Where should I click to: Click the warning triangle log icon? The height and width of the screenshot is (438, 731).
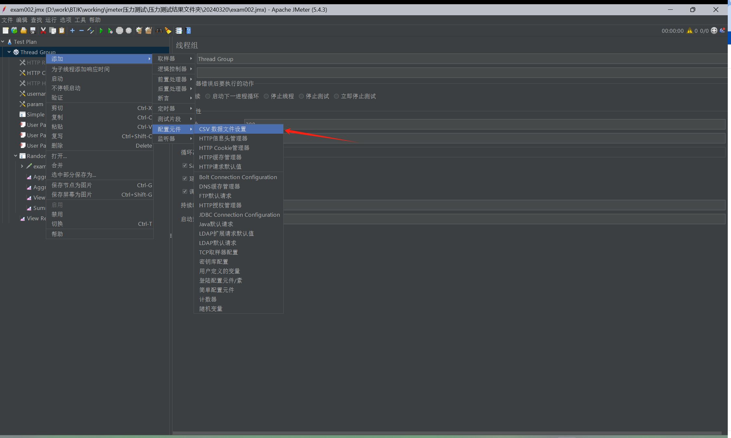pos(689,31)
